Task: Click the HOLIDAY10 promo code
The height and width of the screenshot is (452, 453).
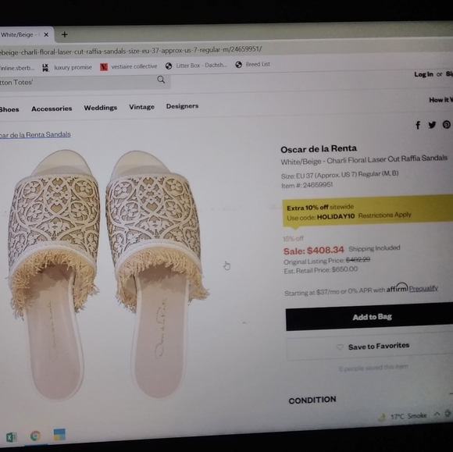Action: [x=336, y=216]
